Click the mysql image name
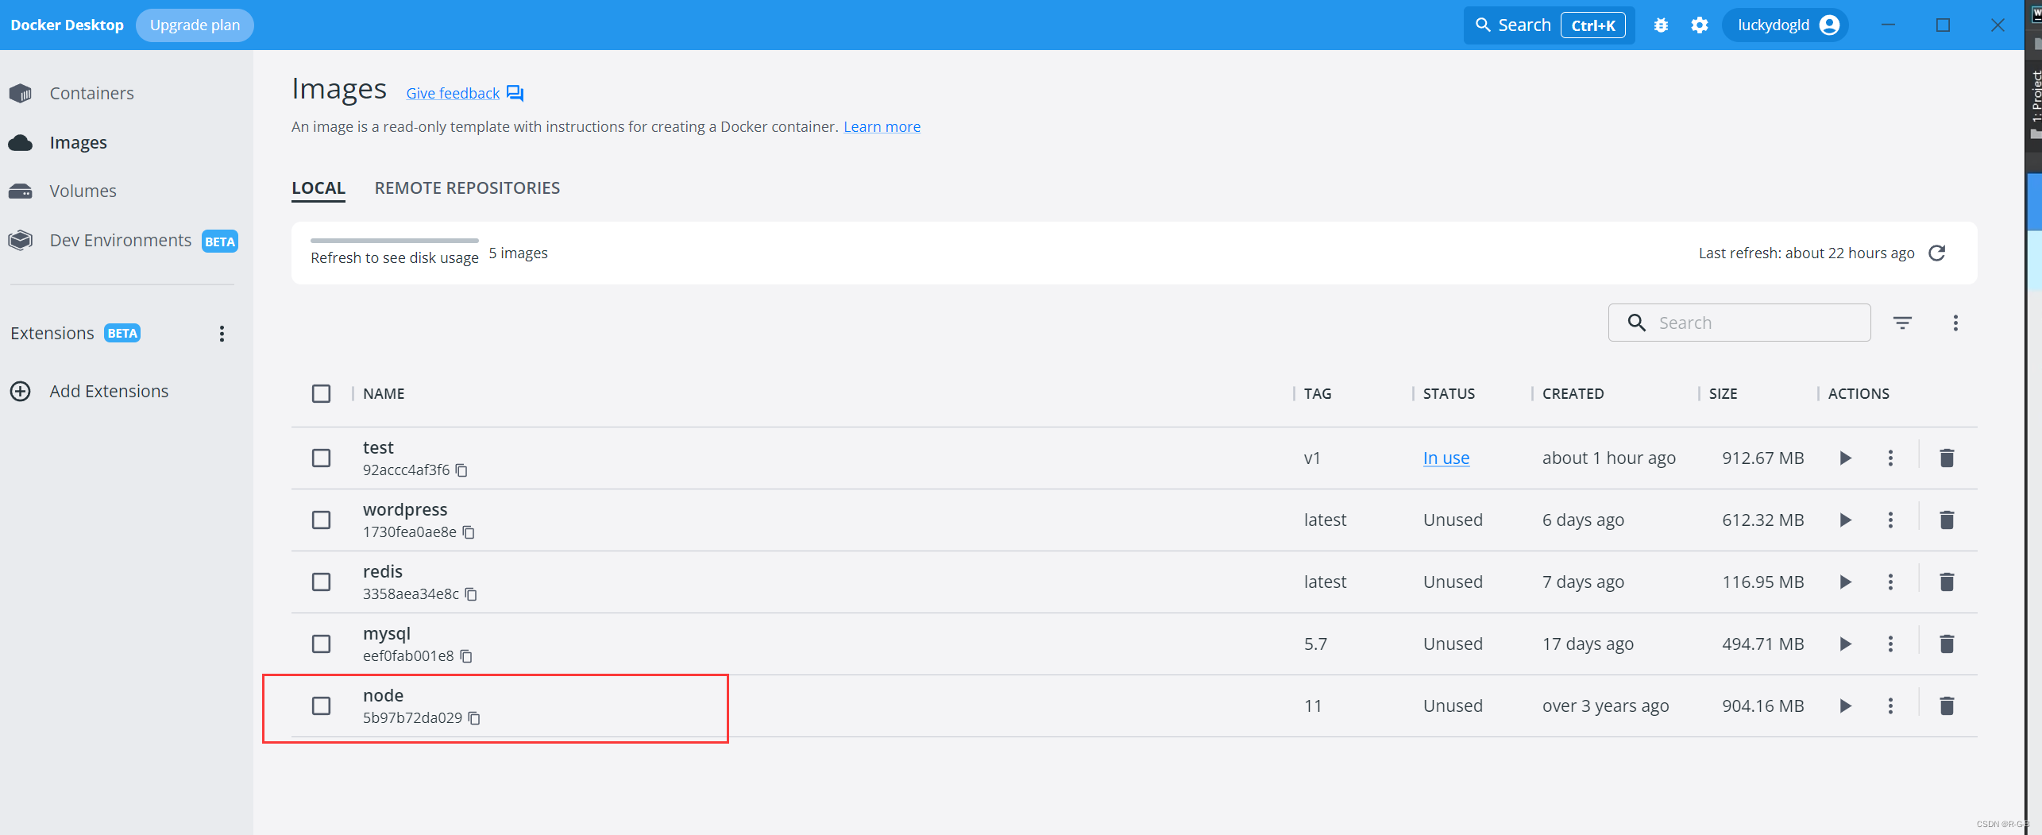The width and height of the screenshot is (2042, 835). point(387,634)
